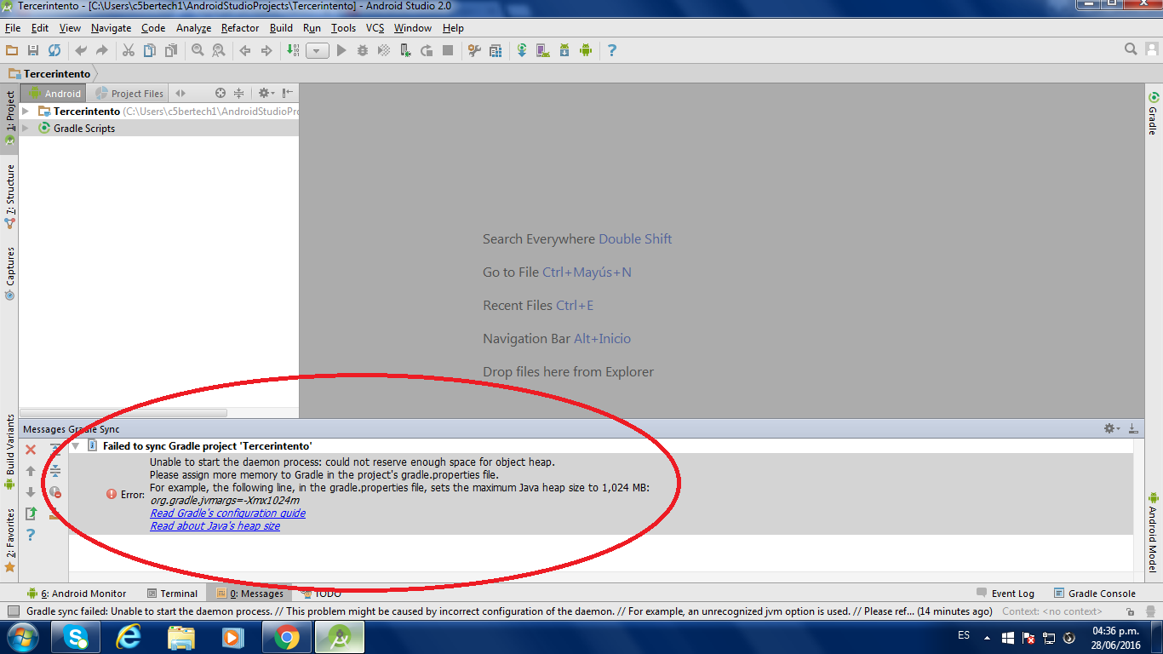Open the Refactor menu
The height and width of the screenshot is (654, 1163).
click(240, 28)
